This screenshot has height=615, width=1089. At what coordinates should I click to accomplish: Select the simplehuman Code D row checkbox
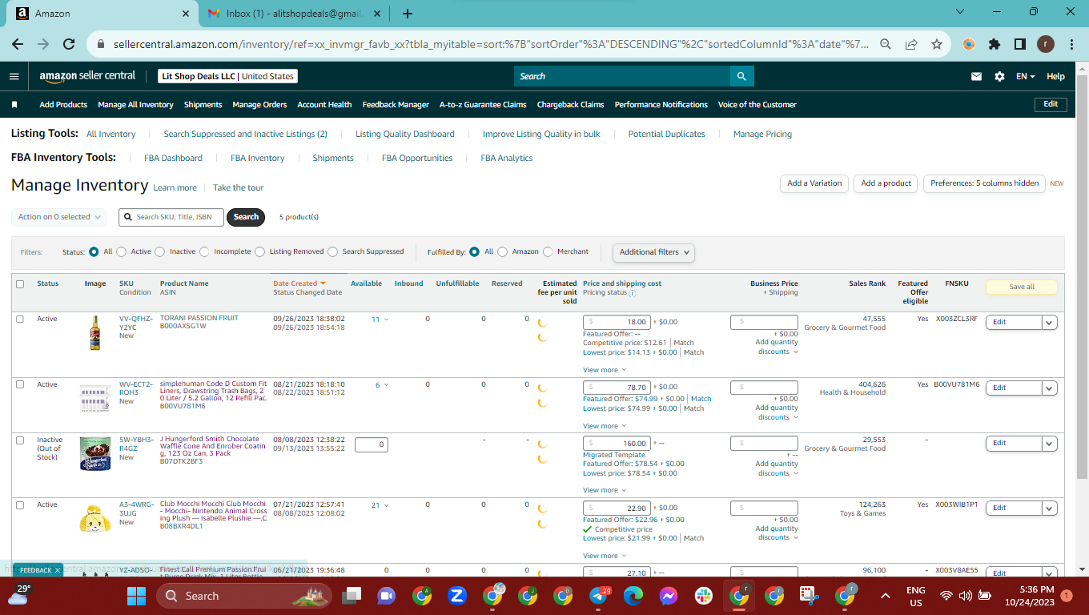click(20, 385)
